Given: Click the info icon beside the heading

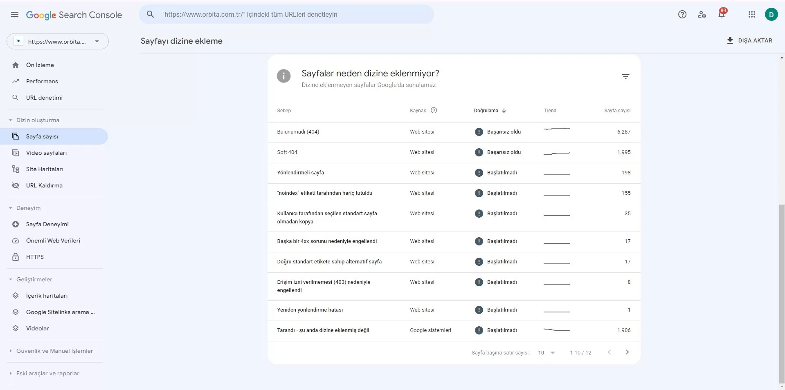Looking at the screenshot, I should [283, 76].
